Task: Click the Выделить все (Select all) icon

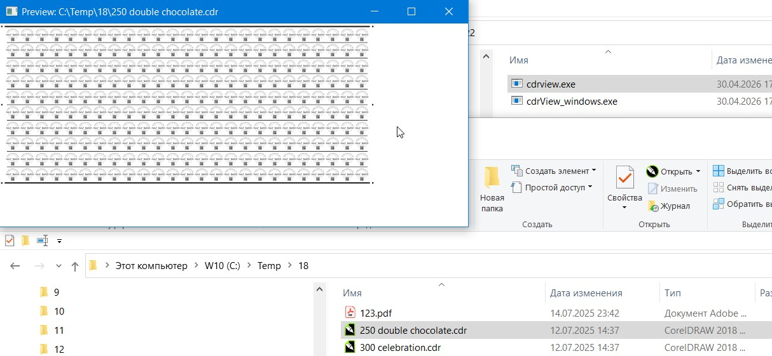Action: (x=718, y=171)
